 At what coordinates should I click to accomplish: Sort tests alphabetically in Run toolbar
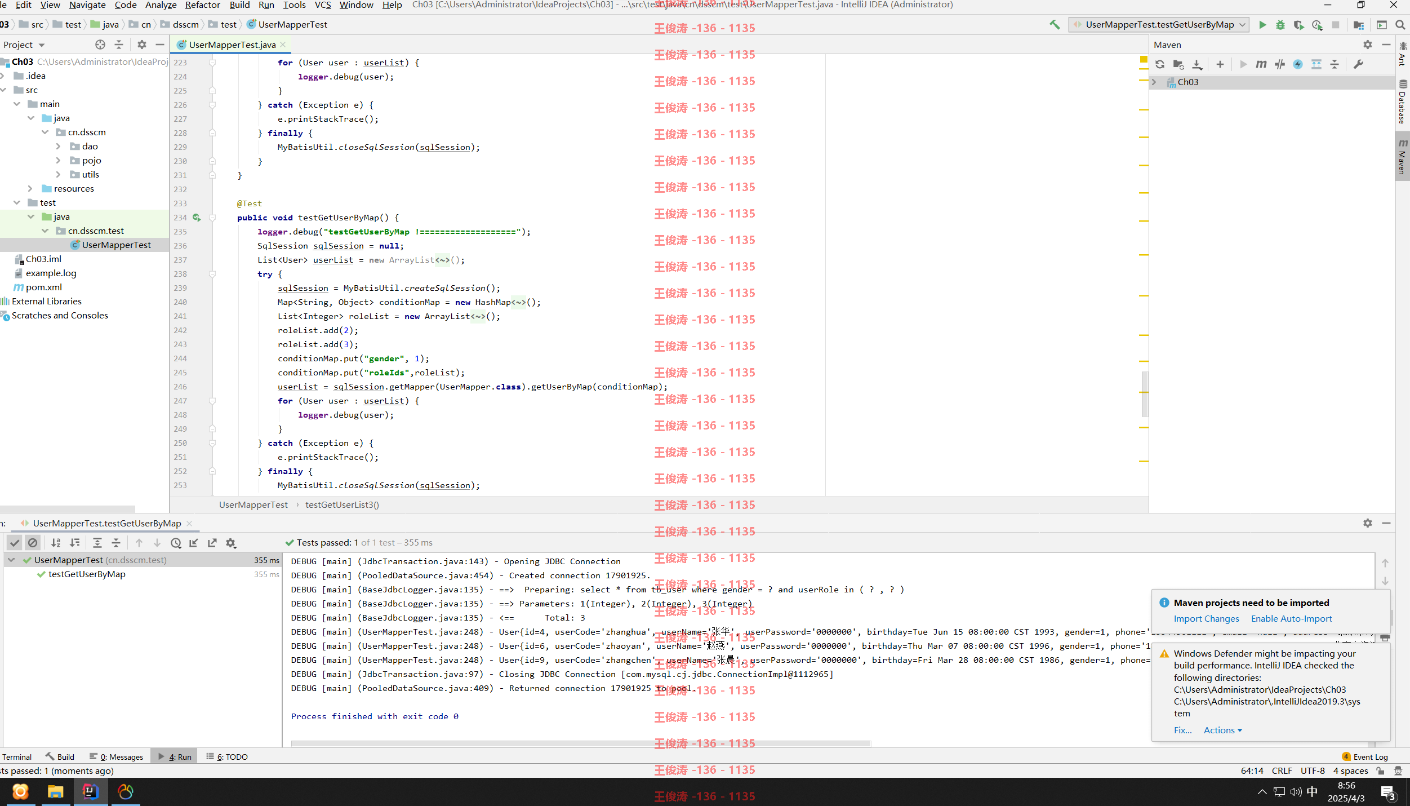pos(56,543)
